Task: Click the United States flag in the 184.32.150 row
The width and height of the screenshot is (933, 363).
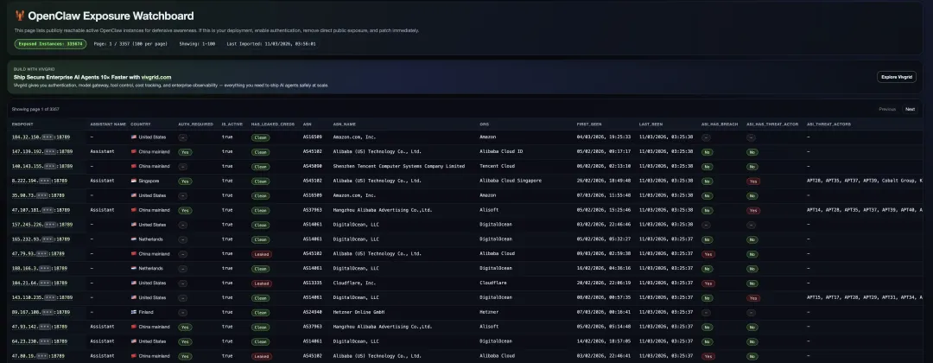Action: point(134,137)
